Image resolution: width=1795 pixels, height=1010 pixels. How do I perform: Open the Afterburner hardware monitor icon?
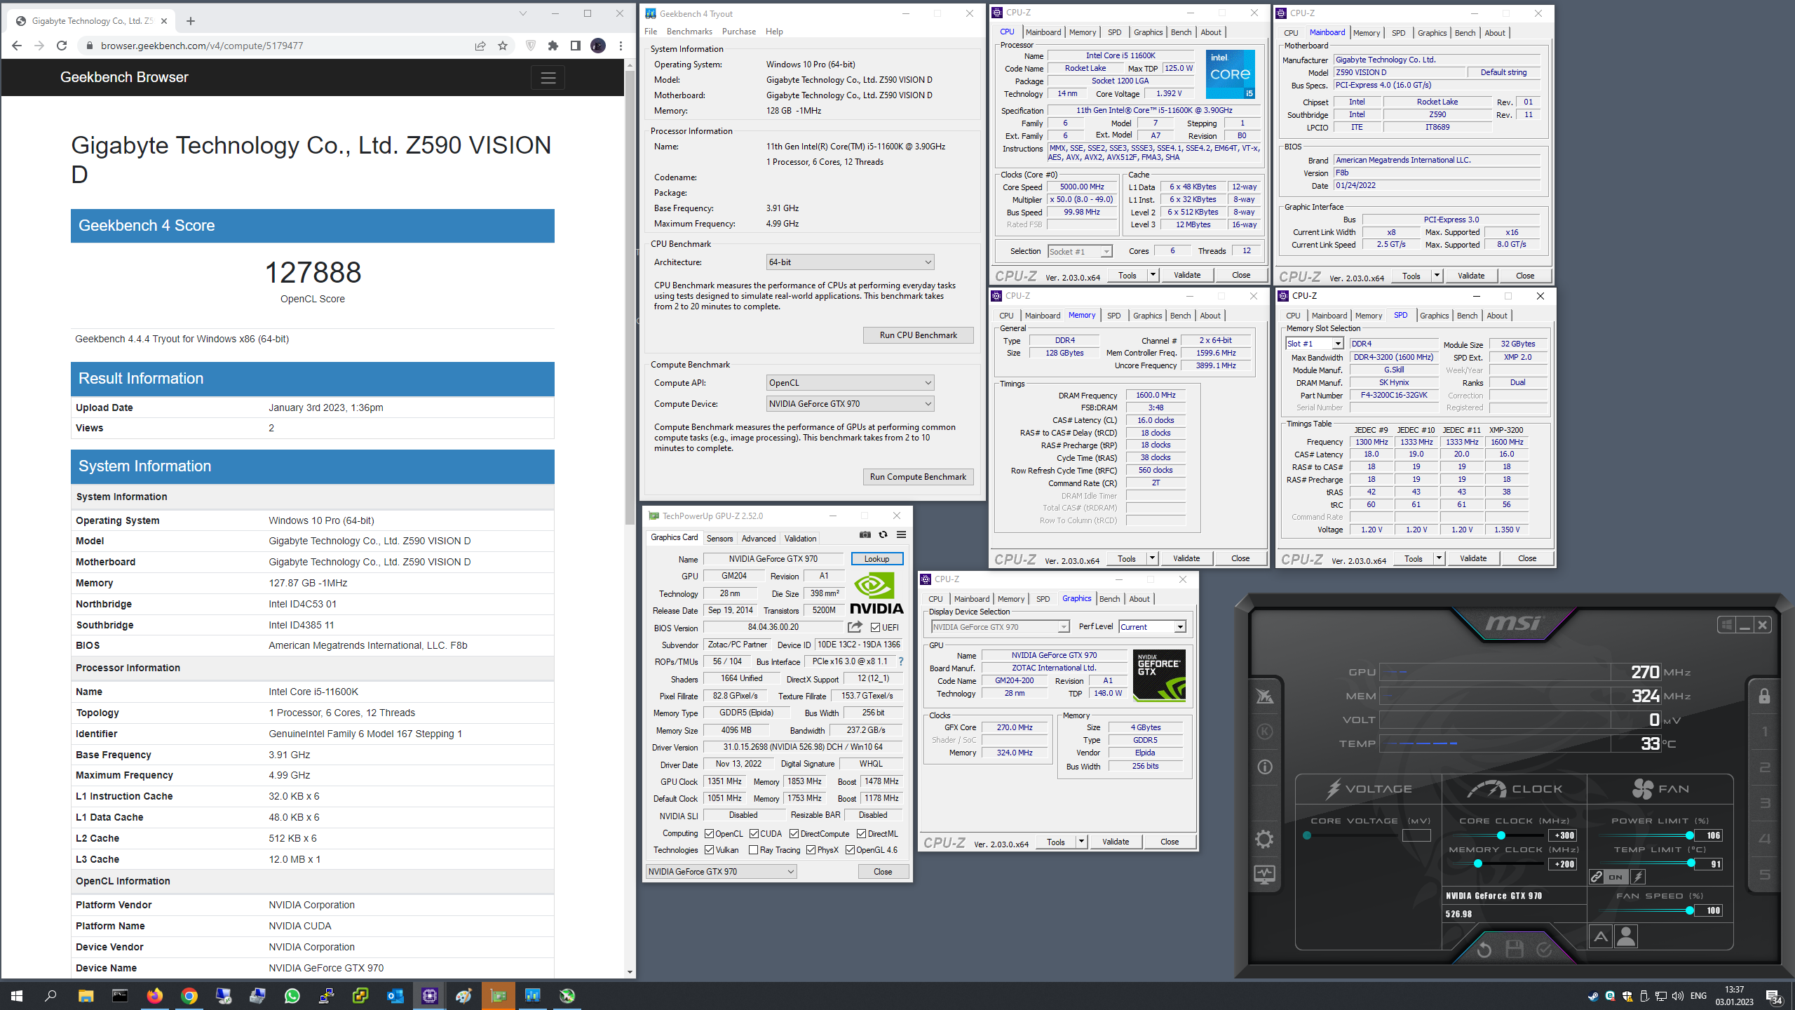pyautogui.click(x=1264, y=875)
